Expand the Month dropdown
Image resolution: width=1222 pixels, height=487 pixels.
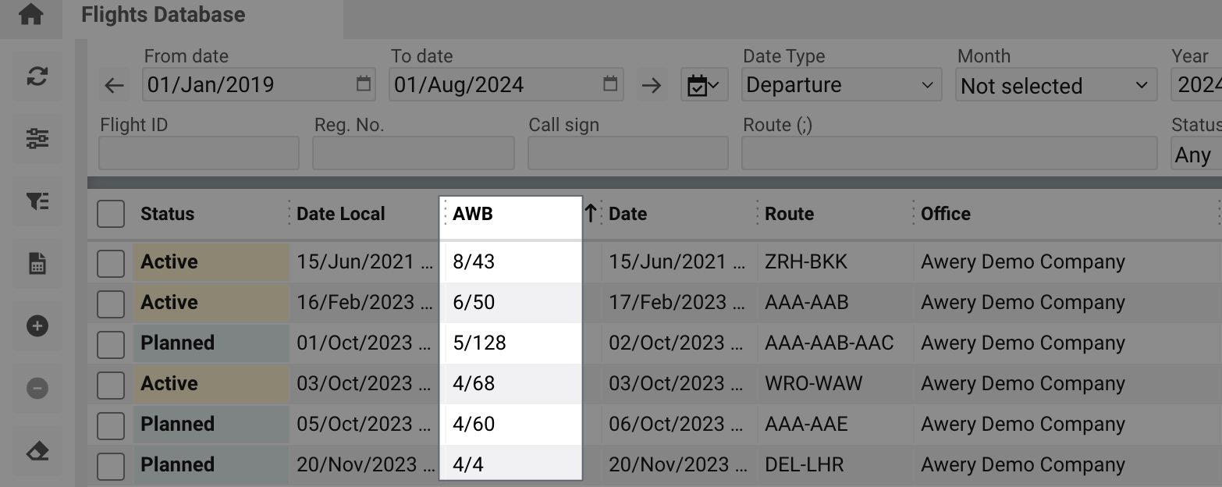[x=1055, y=85]
